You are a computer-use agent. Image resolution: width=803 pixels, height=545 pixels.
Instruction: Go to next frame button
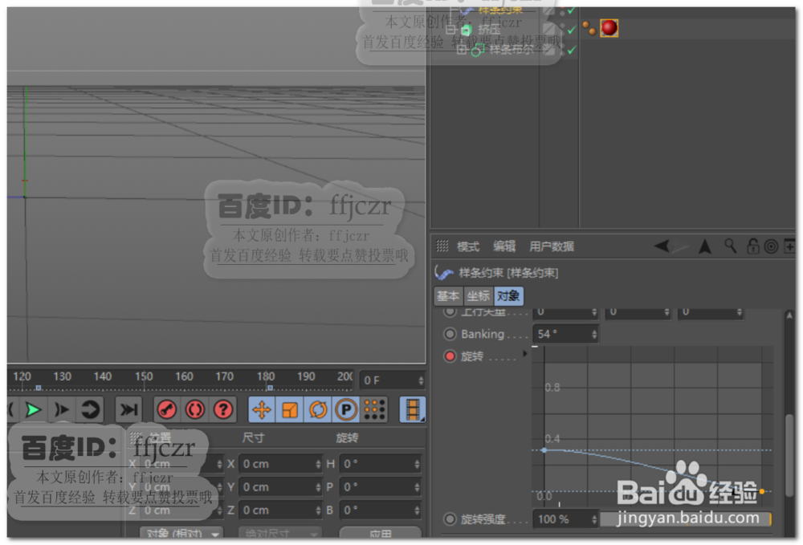coord(62,410)
